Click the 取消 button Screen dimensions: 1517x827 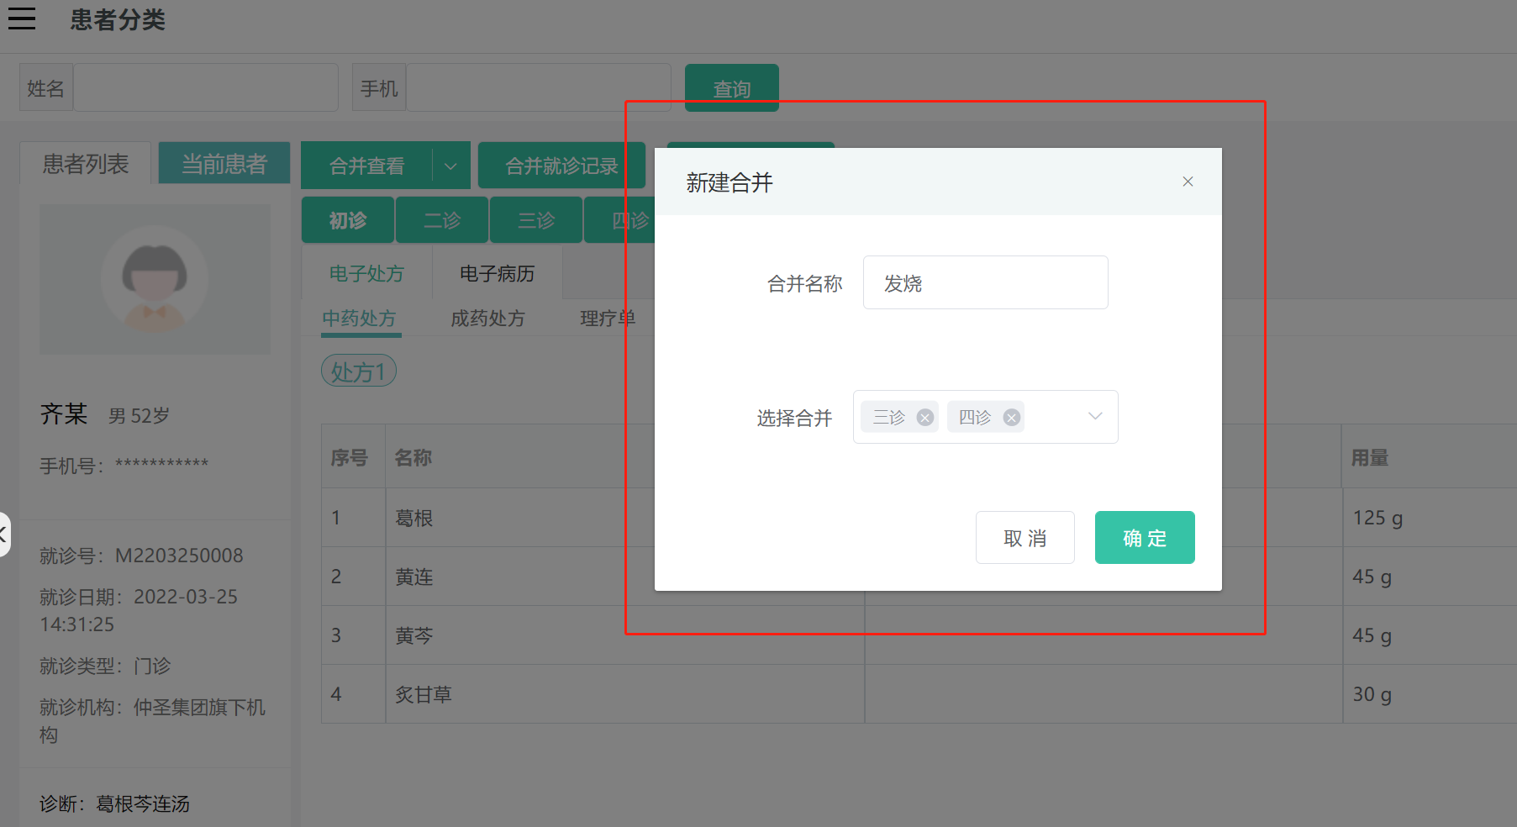(x=1025, y=537)
